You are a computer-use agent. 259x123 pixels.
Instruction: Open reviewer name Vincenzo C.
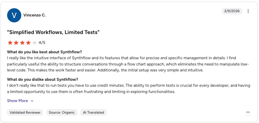pyautogui.click(x=34, y=15)
